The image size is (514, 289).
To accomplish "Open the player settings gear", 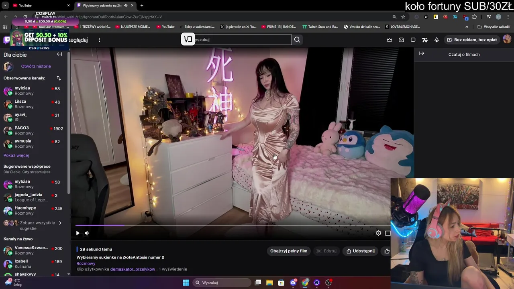I will point(378,233).
